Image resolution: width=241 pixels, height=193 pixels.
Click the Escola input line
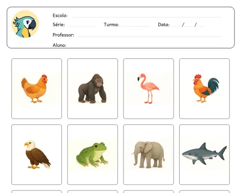coord(147,17)
